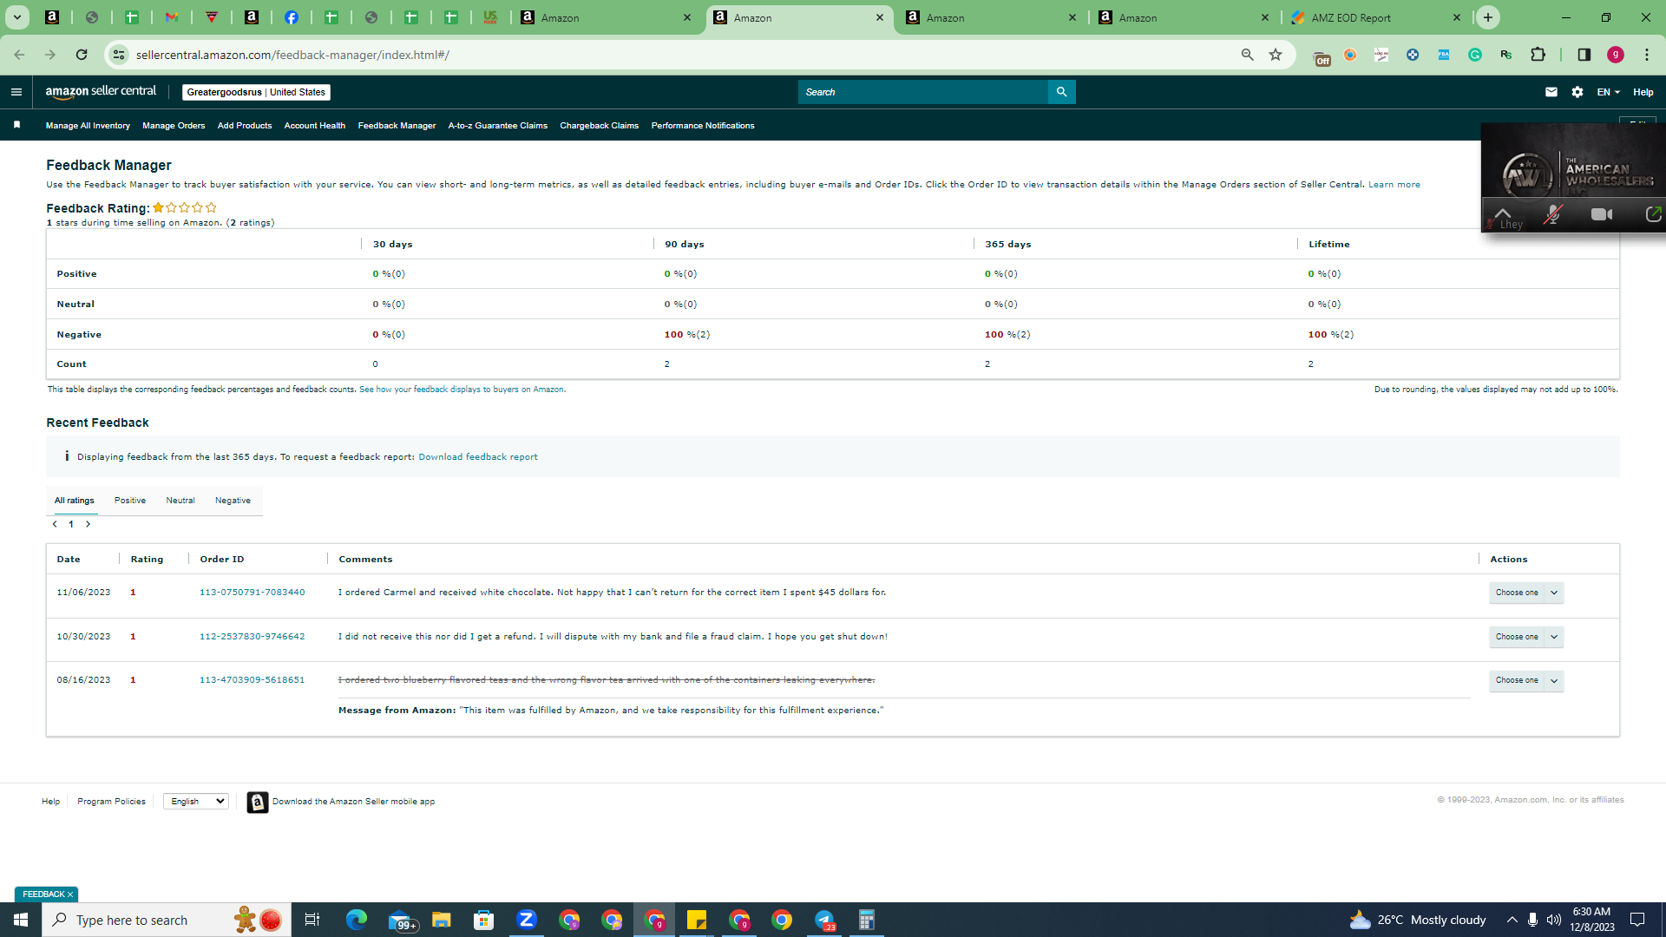Bookmark this tab with star icon
This screenshot has width=1666, height=937.
[x=1276, y=55]
